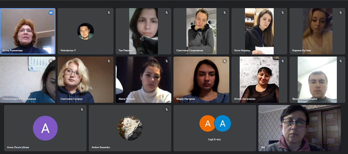Click the speaking indicator on Алла Рыжанова's tile

[x=51, y=13]
